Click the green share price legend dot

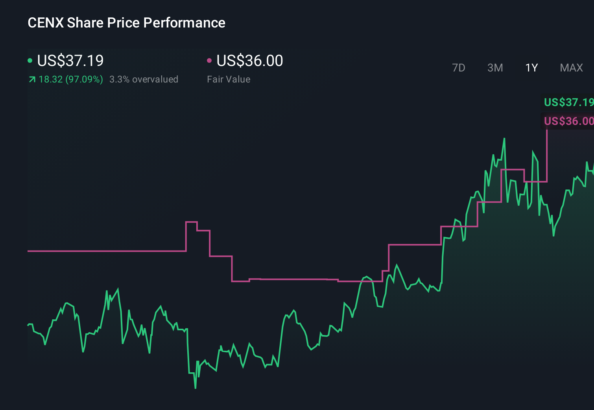point(30,61)
